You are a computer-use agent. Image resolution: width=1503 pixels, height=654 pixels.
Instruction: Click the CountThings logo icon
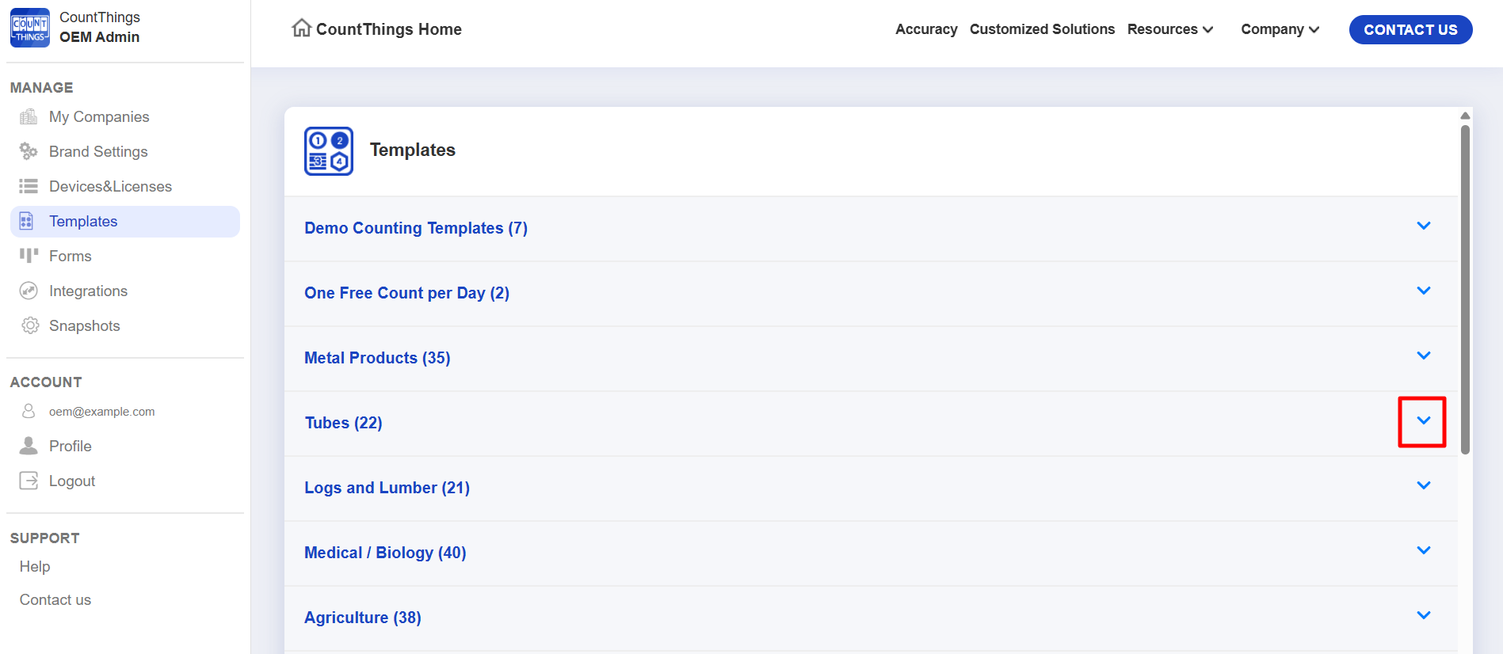pos(30,28)
